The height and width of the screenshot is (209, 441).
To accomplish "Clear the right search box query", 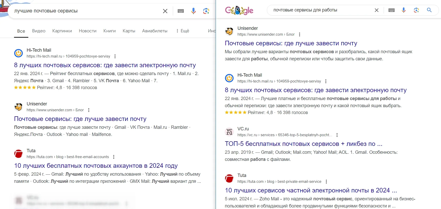I will [377, 10].
